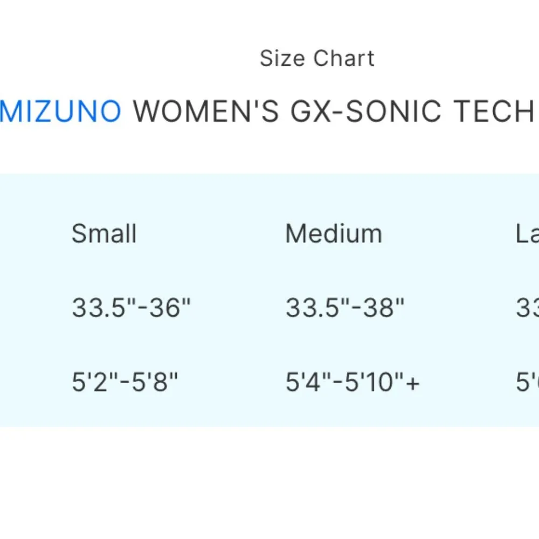Click the word "Size" in the heading
This screenshot has width=539, height=539.
tap(283, 58)
